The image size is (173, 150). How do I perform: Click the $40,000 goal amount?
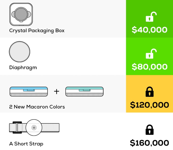click(149, 30)
